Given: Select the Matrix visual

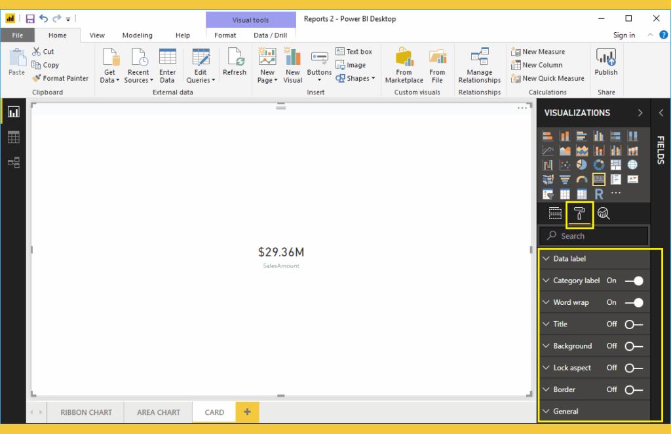Looking at the screenshot, I should pos(582,194).
